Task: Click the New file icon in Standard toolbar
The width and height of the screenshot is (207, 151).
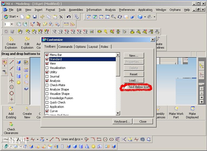Action: [22, 17]
